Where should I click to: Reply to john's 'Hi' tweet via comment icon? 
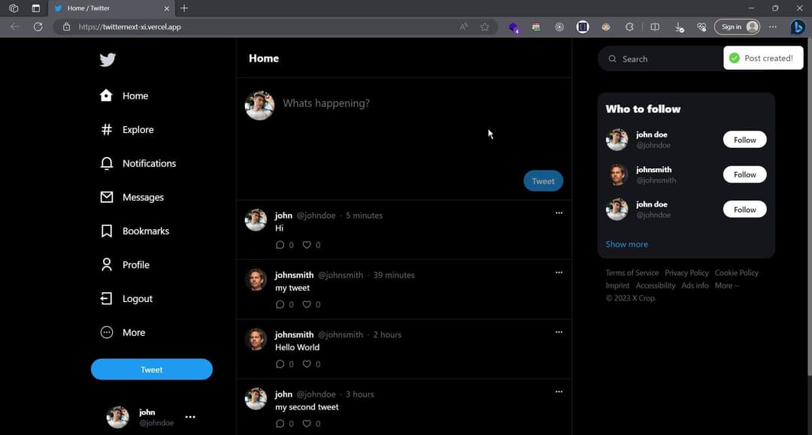(x=280, y=244)
